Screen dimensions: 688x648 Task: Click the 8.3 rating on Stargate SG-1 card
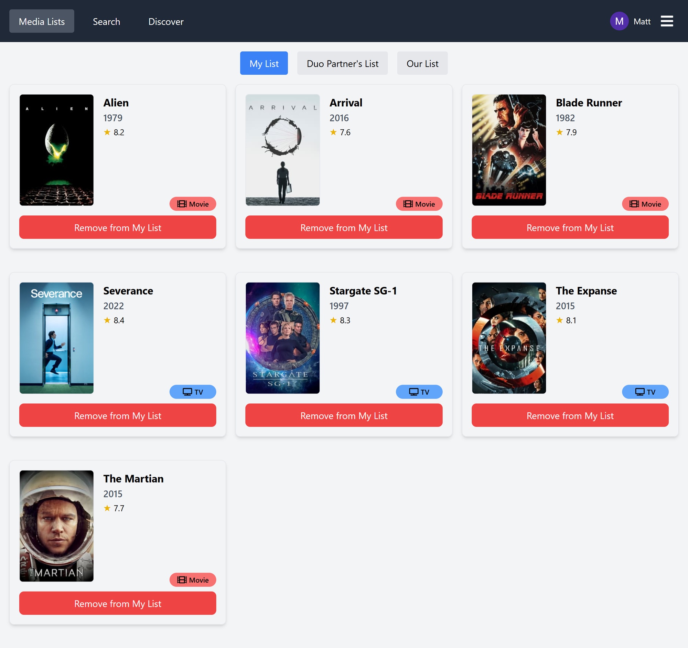click(345, 320)
